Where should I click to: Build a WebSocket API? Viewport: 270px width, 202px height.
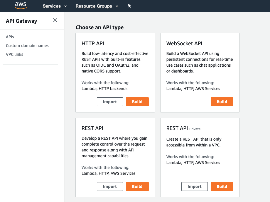(x=222, y=102)
